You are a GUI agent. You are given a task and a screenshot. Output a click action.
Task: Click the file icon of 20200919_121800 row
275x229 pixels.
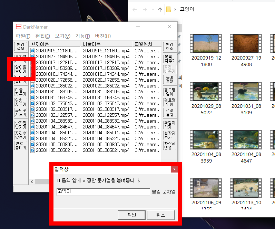tap(32, 51)
